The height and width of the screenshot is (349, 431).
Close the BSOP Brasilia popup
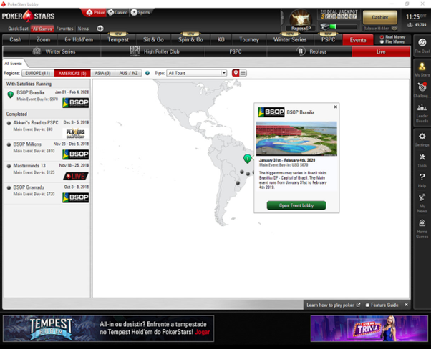(335, 107)
